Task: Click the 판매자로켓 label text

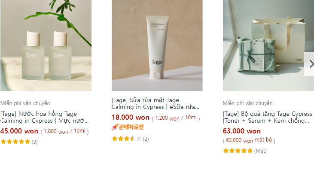Action: click(131, 127)
